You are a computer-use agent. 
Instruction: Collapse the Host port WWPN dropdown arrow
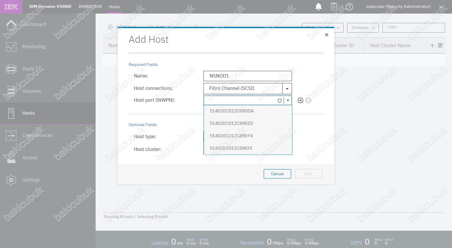(288, 101)
